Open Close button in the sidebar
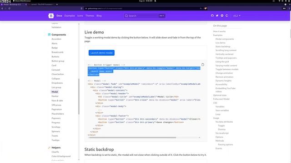 pos(58,74)
